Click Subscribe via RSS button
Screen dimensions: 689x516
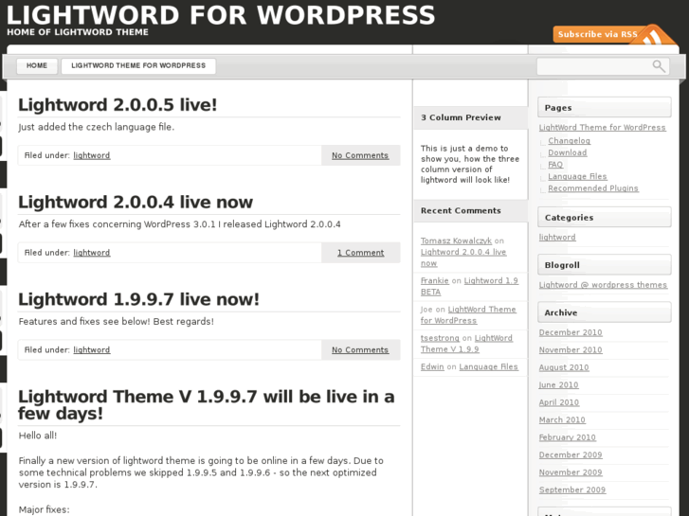click(x=598, y=34)
